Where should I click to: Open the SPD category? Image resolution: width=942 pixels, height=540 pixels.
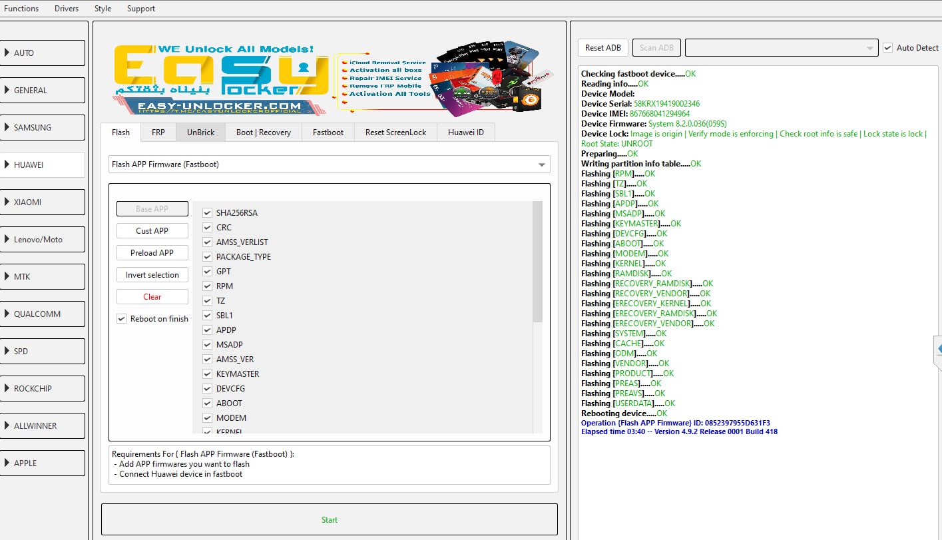[x=43, y=351]
